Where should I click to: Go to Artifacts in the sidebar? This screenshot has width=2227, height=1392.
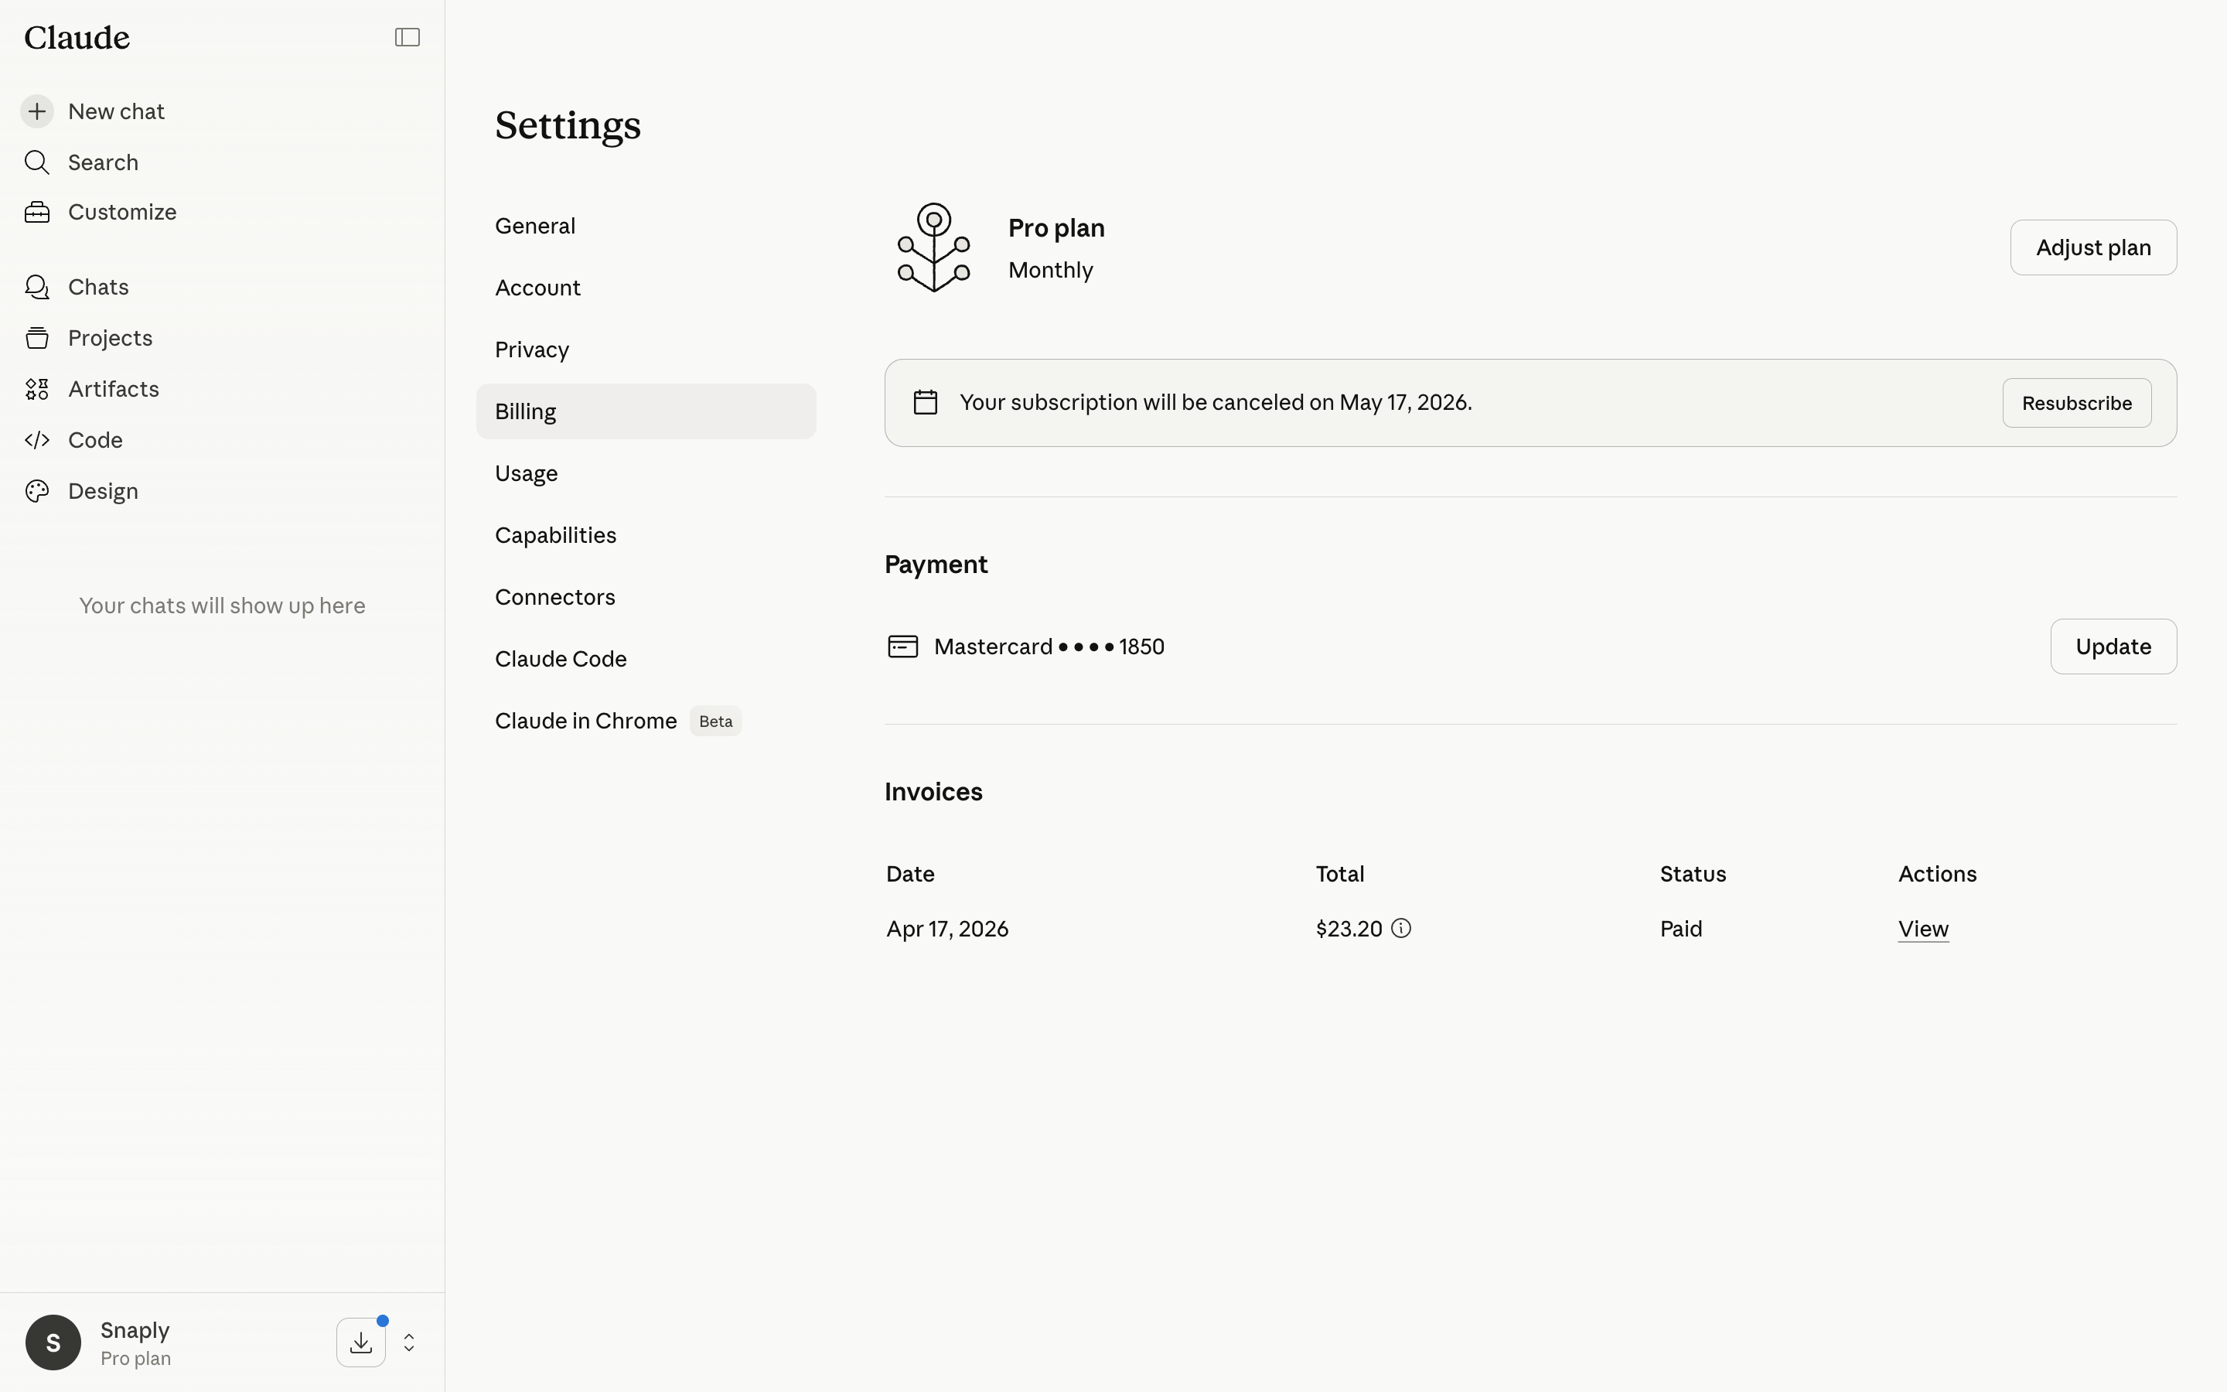tap(113, 390)
